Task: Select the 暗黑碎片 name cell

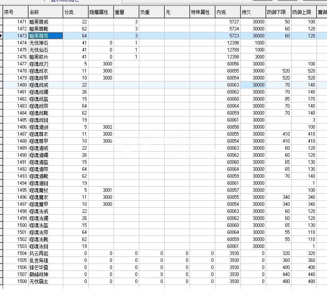Action: [46, 57]
